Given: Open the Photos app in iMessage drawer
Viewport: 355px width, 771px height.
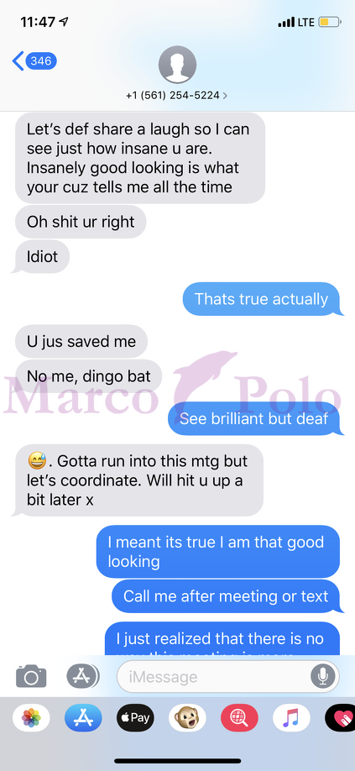Looking at the screenshot, I should (x=31, y=718).
